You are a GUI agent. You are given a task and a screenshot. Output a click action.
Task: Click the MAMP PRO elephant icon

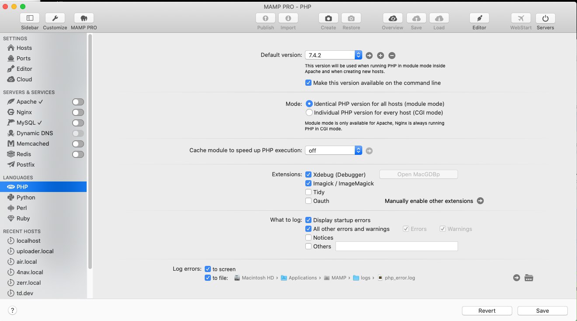(x=84, y=18)
